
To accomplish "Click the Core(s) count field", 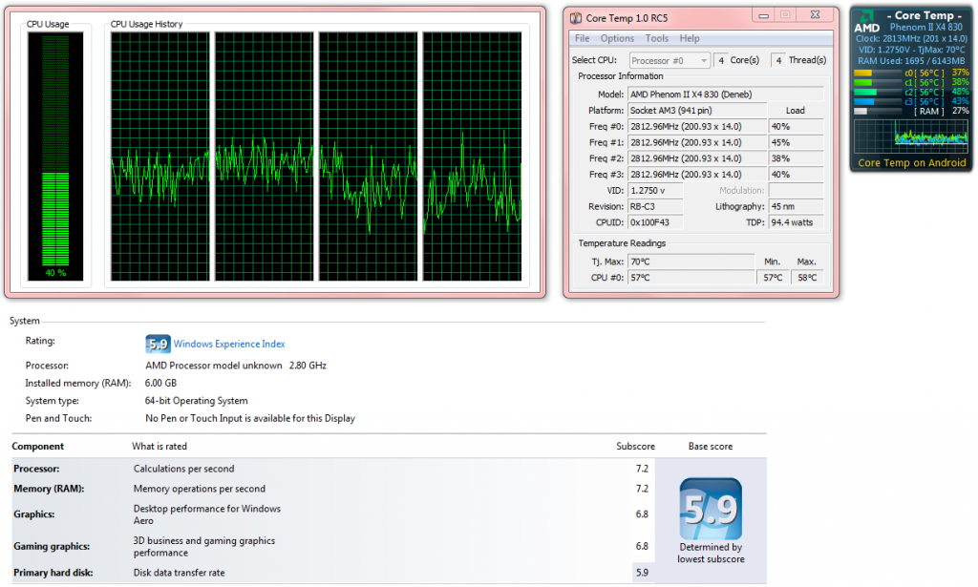I will click(720, 60).
